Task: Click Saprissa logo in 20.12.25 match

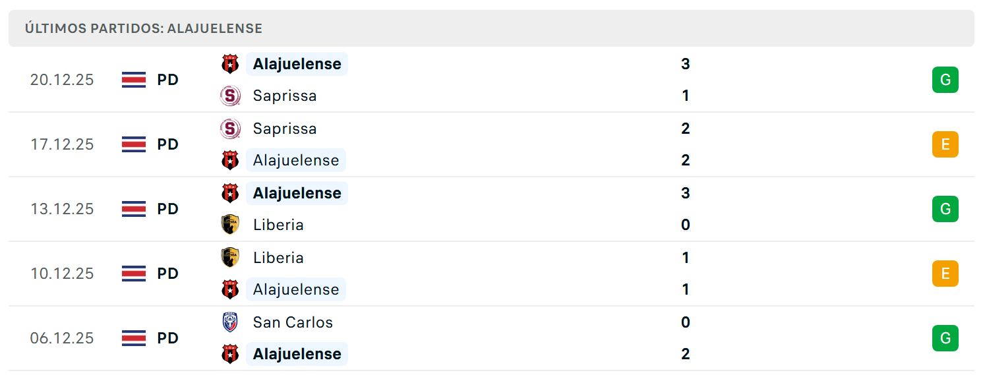Action: [x=229, y=96]
